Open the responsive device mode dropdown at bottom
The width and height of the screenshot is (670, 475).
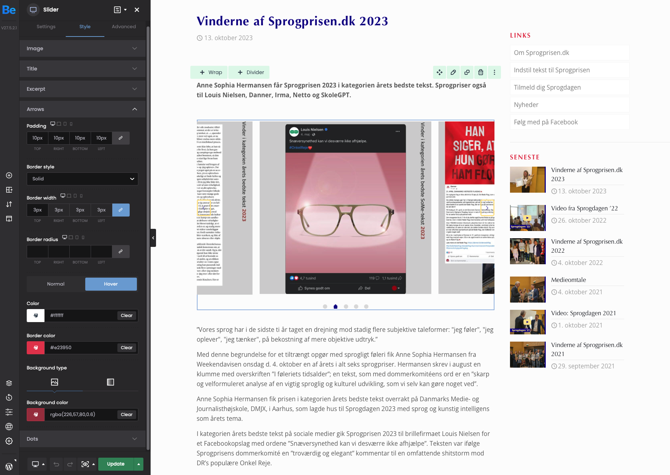(38, 464)
